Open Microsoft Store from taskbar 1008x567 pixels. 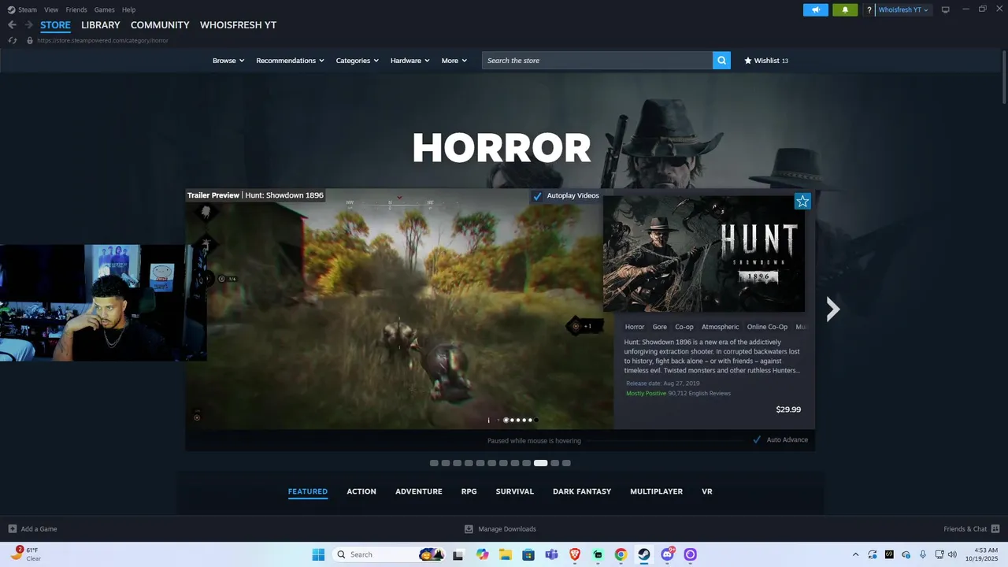point(528,554)
